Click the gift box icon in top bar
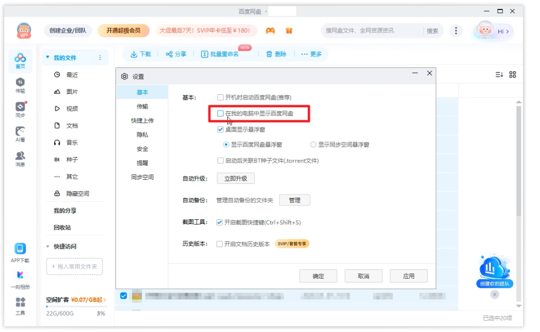This screenshot has height=332, width=540. 289,31
